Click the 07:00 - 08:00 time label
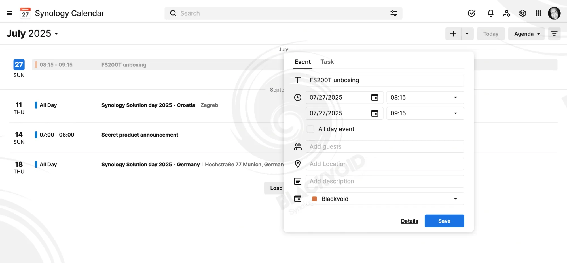The image size is (567, 263). click(57, 135)
